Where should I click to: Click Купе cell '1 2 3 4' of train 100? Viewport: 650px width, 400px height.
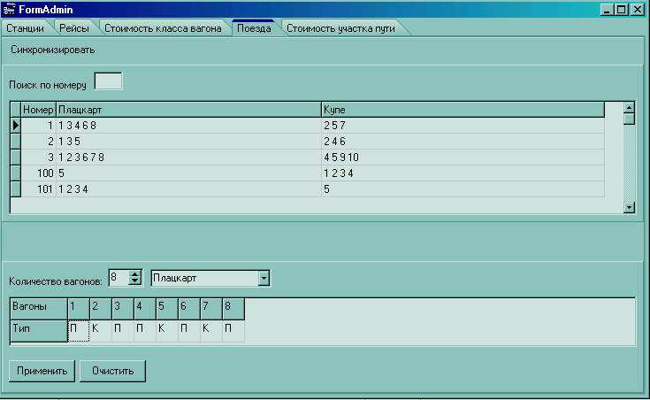click(463, 173)
